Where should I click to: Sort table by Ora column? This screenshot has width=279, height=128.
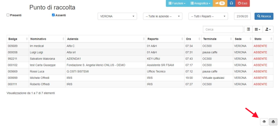click(x=193, y=39)
